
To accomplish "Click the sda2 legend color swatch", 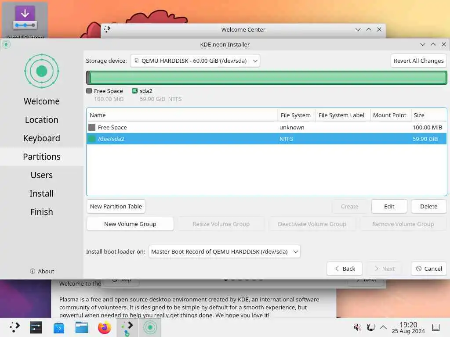I will pos(134,91).
